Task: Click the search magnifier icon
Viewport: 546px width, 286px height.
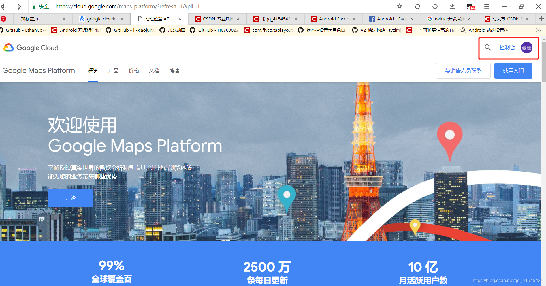Action: pos(488,48)
